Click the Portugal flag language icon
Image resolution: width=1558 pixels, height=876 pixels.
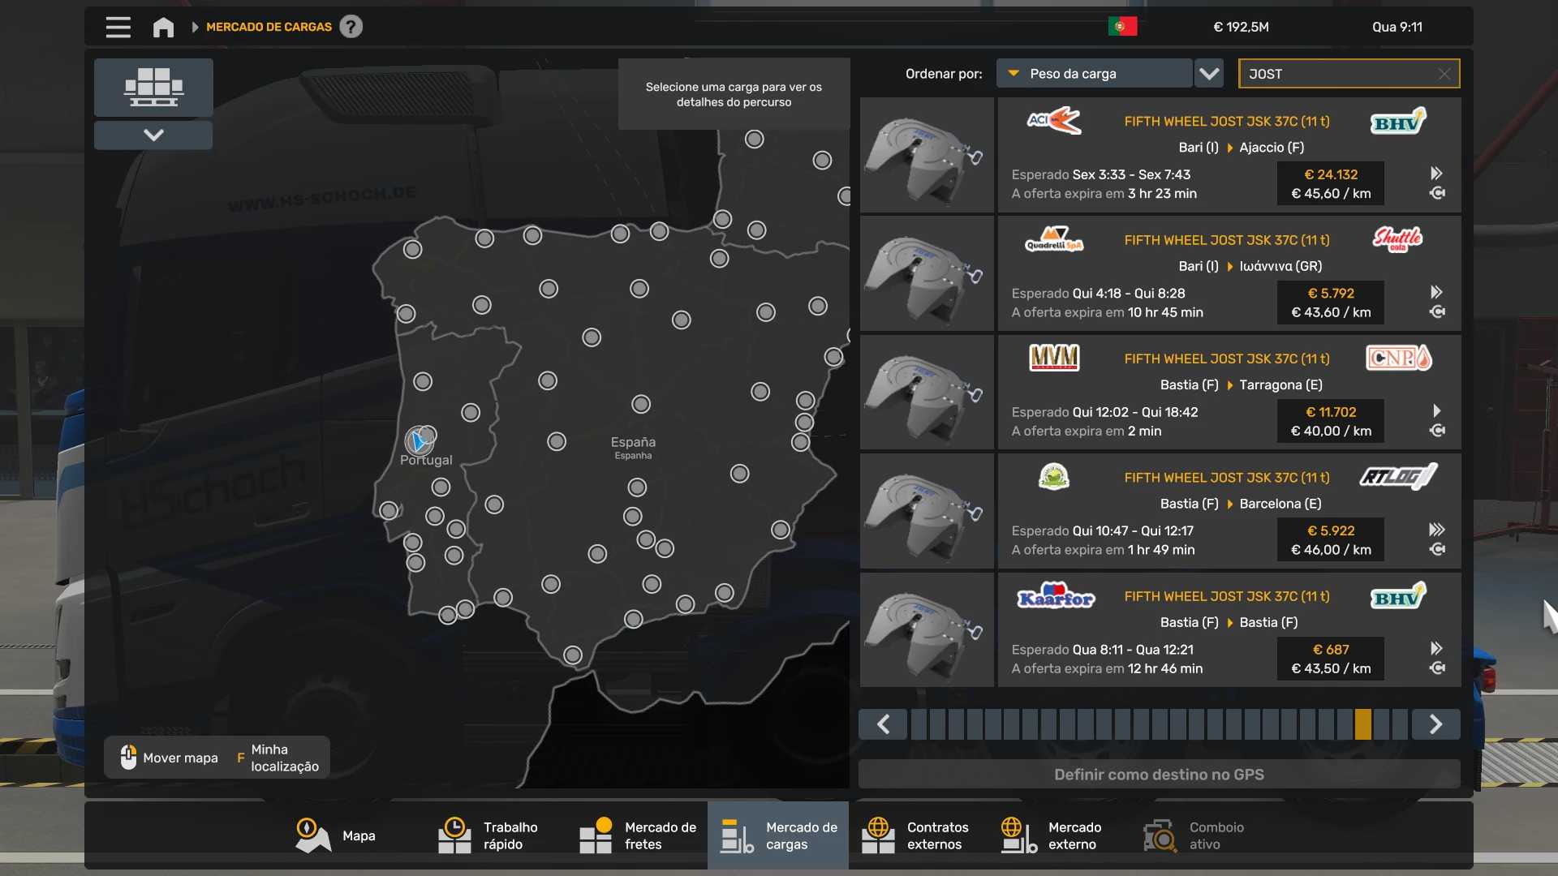click(1122, 27)
